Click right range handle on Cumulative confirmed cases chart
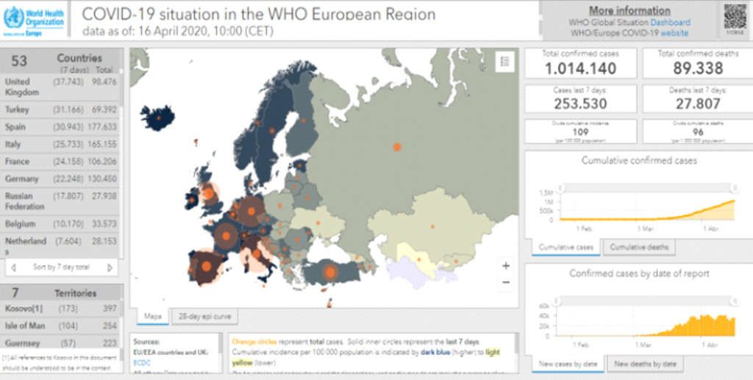The height and width of the screenshot is (380, 753). [x=735, y=190]
